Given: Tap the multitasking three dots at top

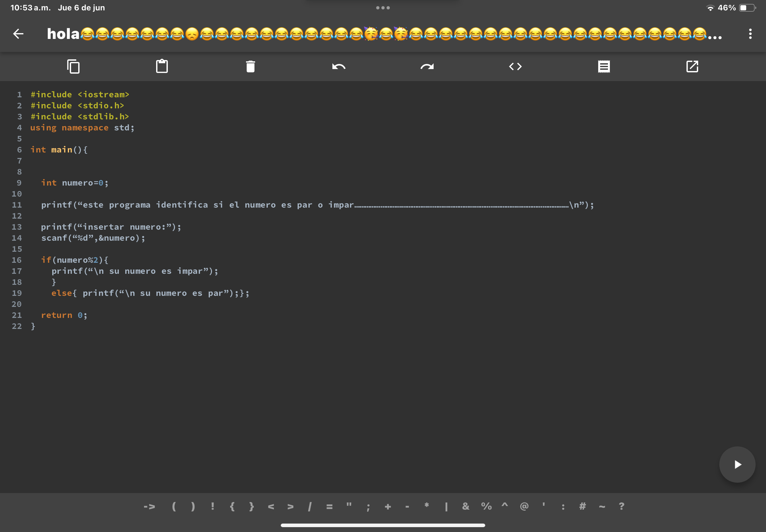Looking at the screenshot, I should pos(383,8).
